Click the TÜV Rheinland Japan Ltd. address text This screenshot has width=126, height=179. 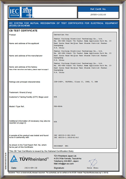(68, 160)
